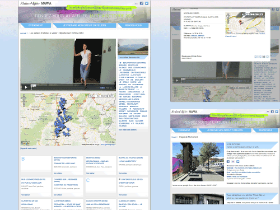The width and height of the screenshot is (280, 210).
Task: Open the BEAUFORT SUR GERVANNE atelier card
Action: (x=68, y=165)
